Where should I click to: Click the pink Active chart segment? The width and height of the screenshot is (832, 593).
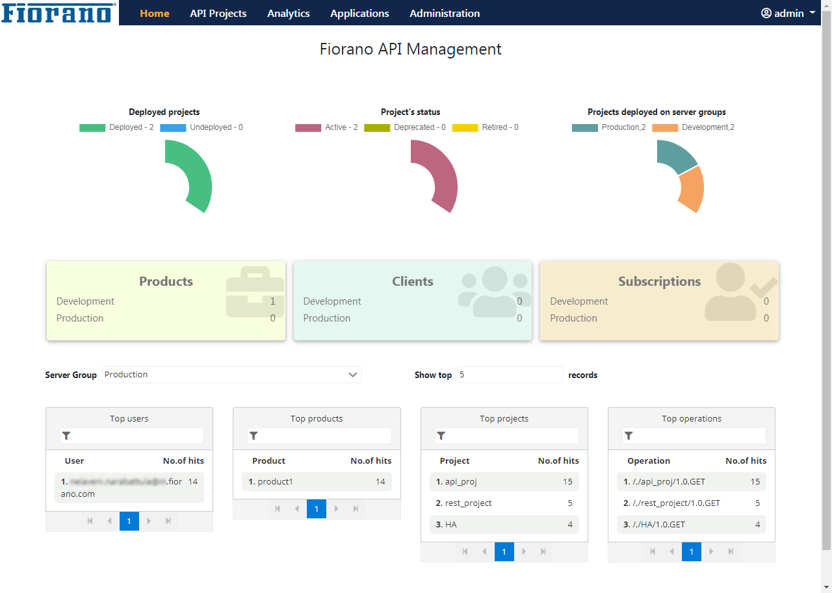pyautogui.click(x=443, y=175)
